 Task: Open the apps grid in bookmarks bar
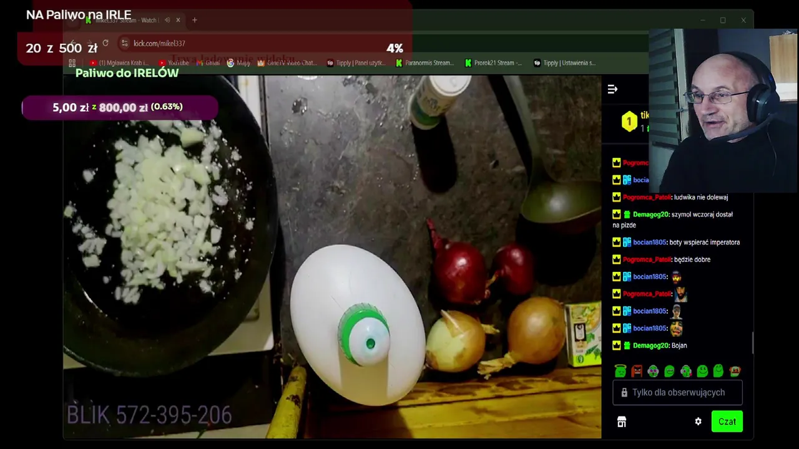72,63
